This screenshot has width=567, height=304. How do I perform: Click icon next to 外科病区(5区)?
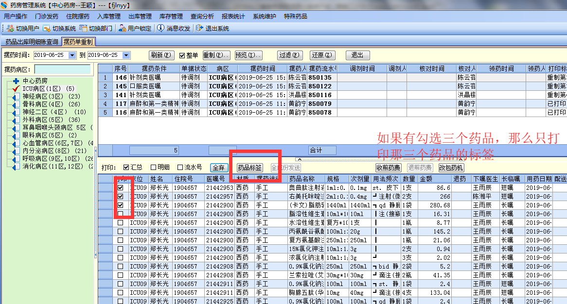tap(16, 120)
